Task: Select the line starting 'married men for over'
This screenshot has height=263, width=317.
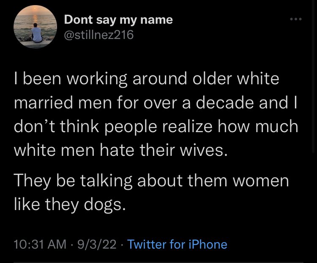Action: [156, 103]
